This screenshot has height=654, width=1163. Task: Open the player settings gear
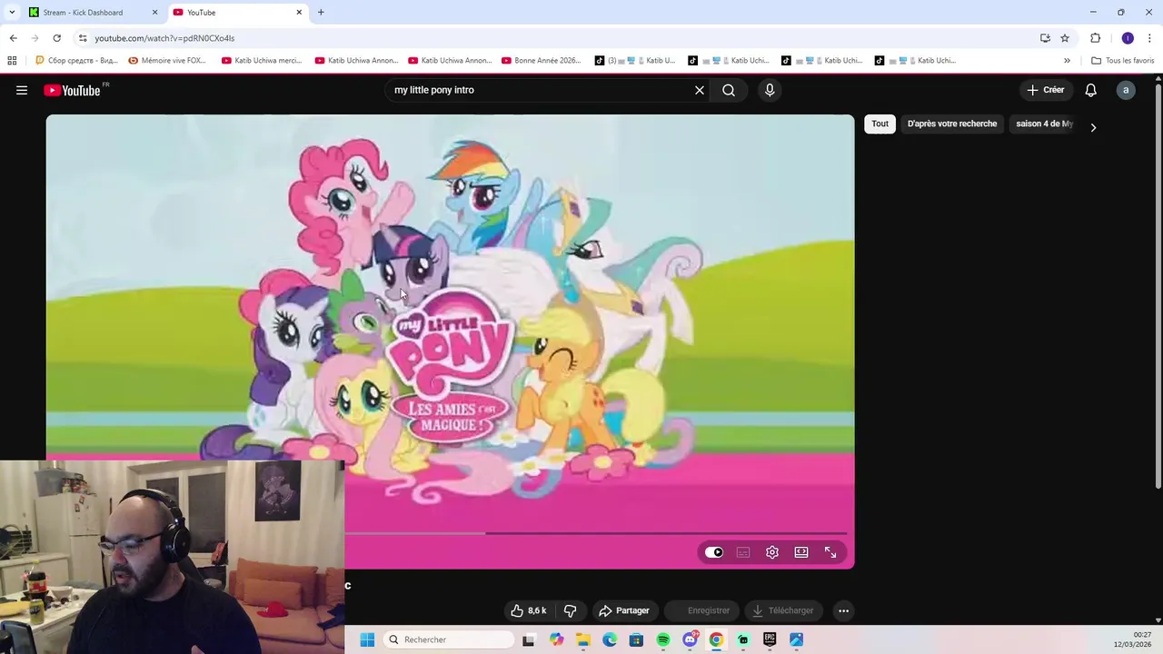[x=772, y=552]
